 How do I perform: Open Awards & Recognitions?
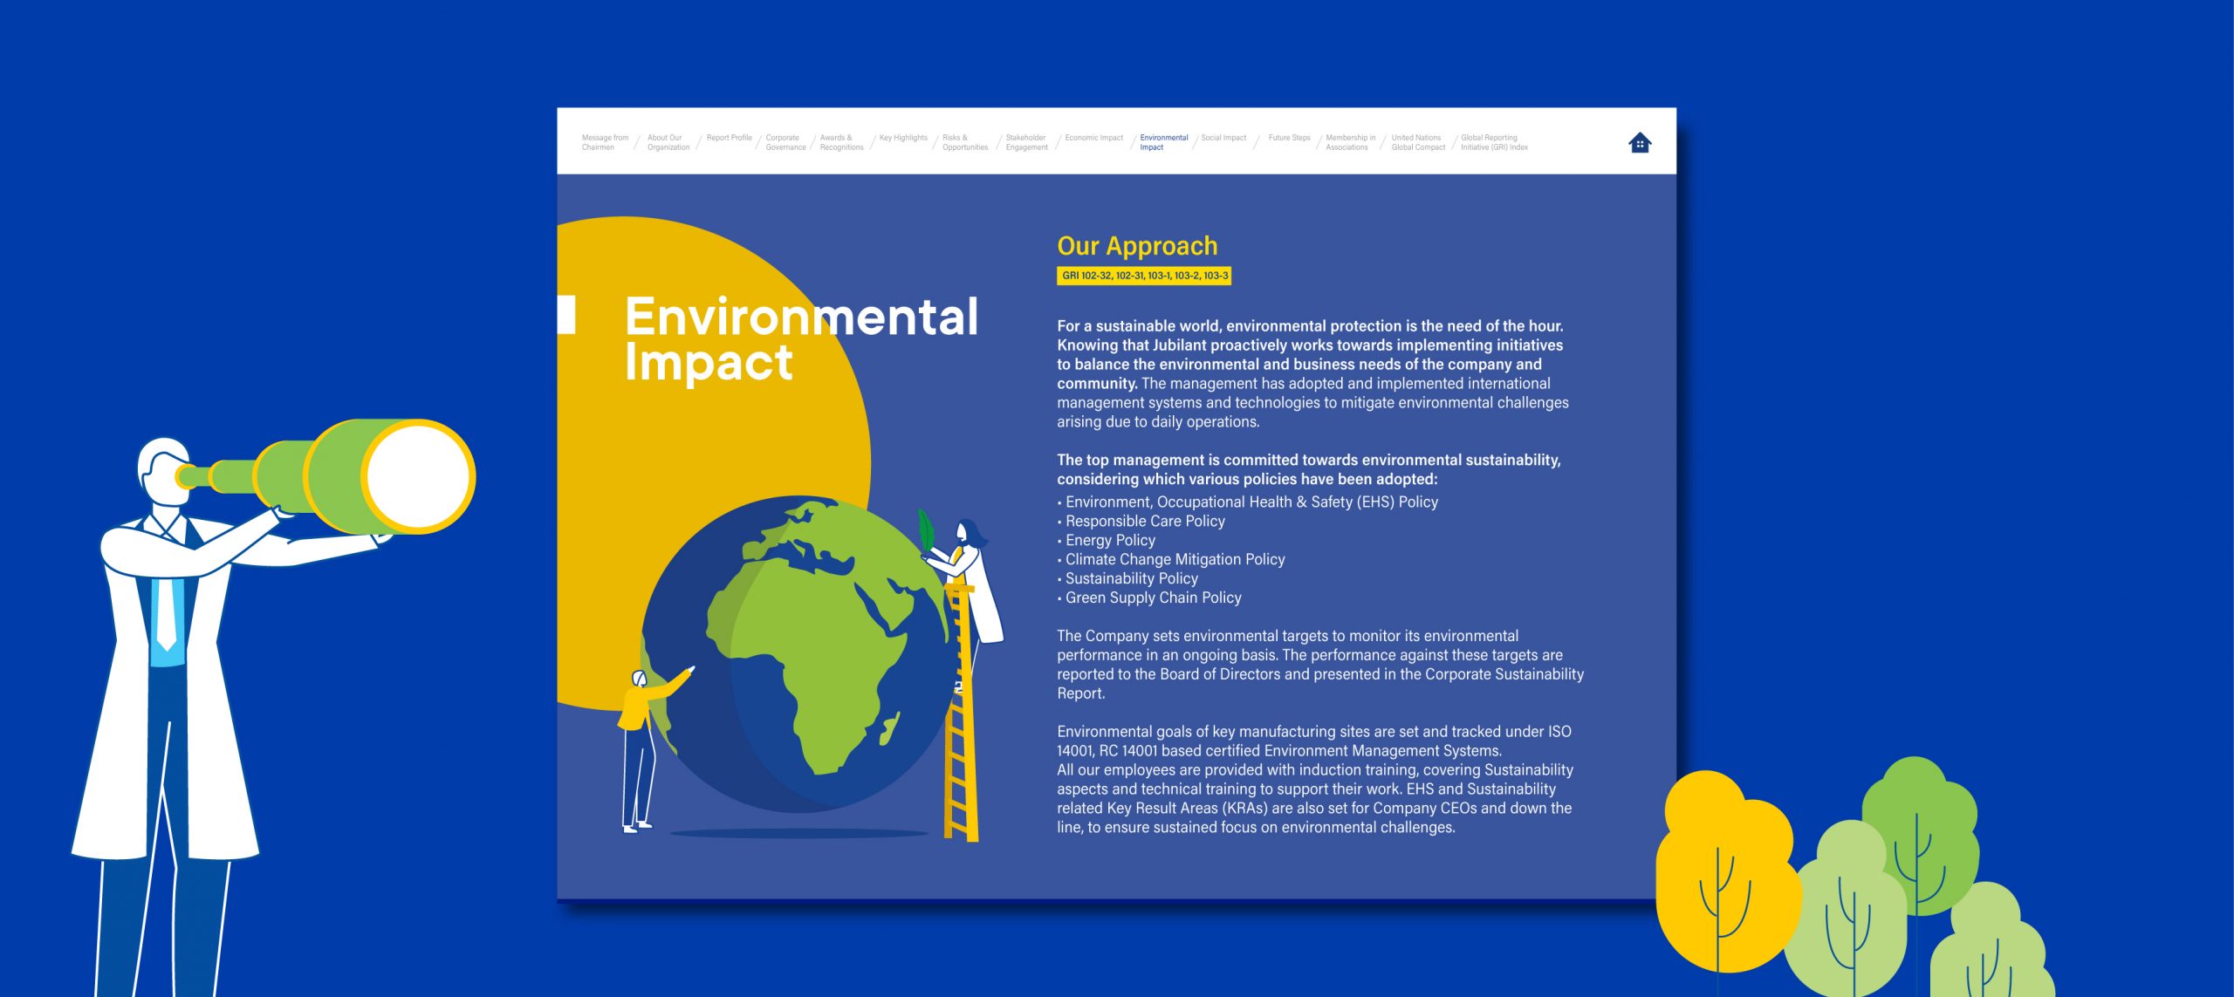pos(841,142)
